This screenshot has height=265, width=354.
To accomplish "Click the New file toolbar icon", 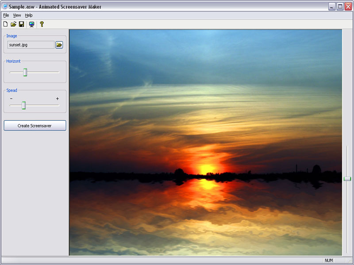I will point(5,24).
